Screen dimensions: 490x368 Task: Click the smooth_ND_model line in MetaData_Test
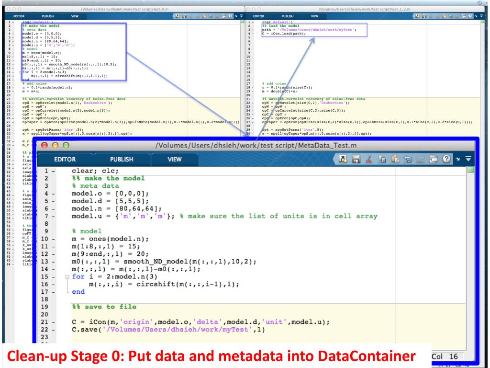[164, 262]
